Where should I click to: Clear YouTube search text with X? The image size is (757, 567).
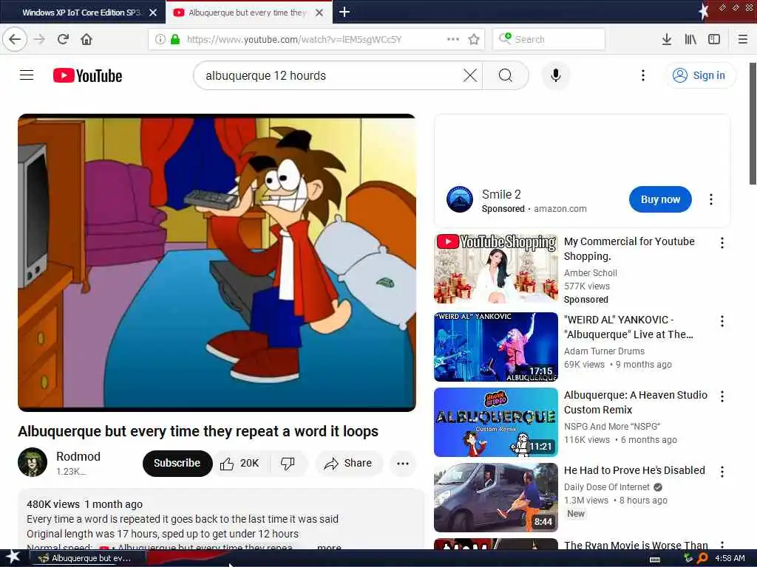[470, 75]
